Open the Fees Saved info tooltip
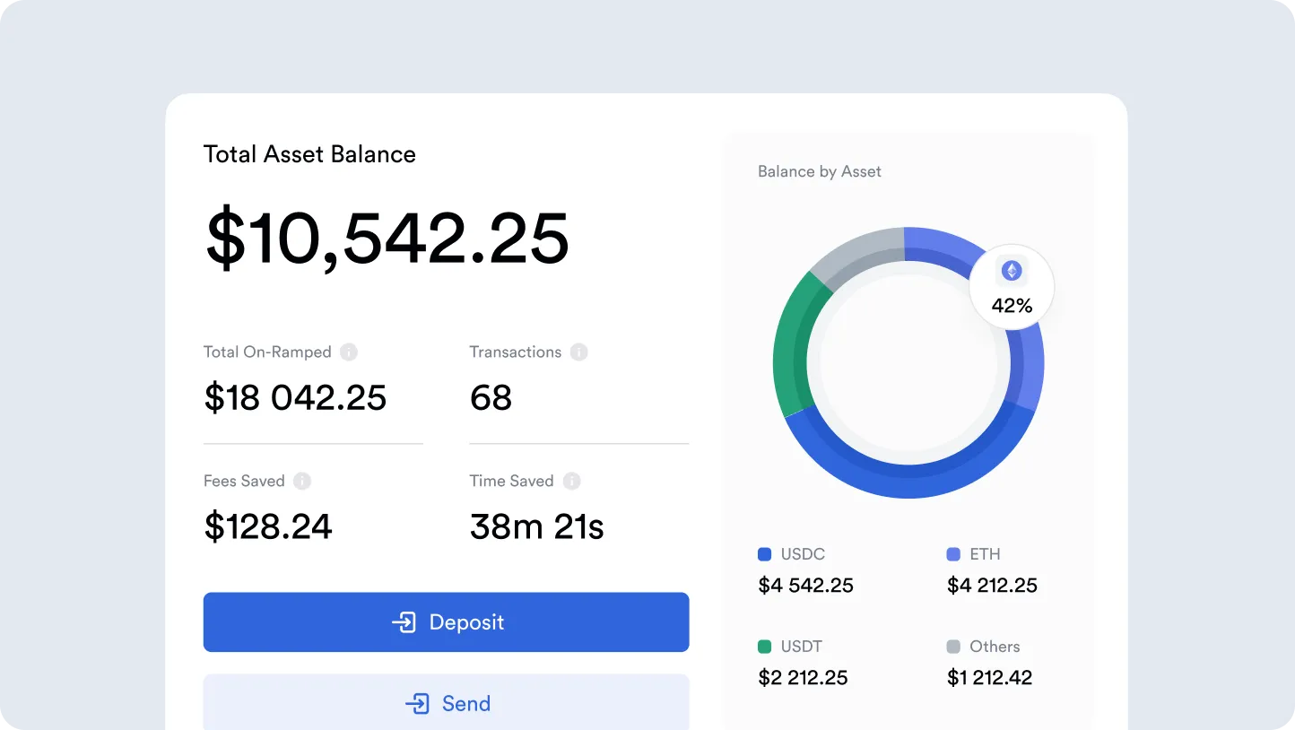The height and width of the screenshot is (730, 1295). (303, 481)
